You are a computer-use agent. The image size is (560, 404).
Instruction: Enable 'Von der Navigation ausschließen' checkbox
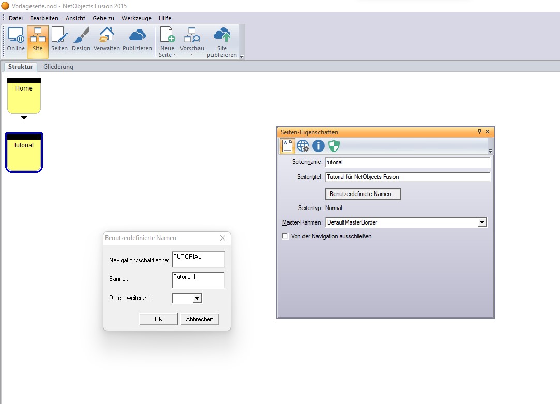coord(285,236)
